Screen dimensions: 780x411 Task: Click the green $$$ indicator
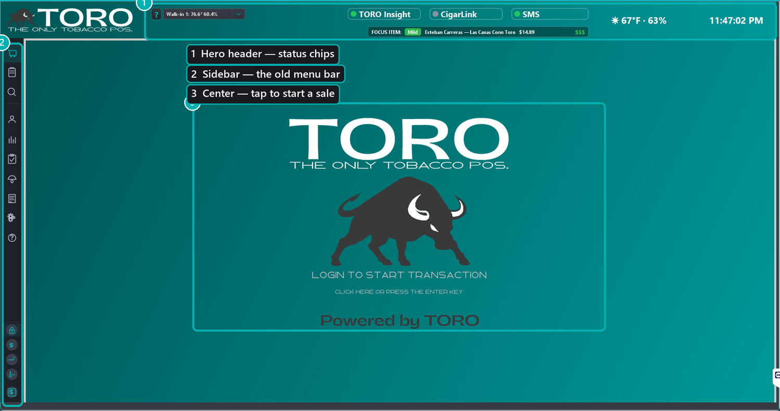tap(580, 32)
